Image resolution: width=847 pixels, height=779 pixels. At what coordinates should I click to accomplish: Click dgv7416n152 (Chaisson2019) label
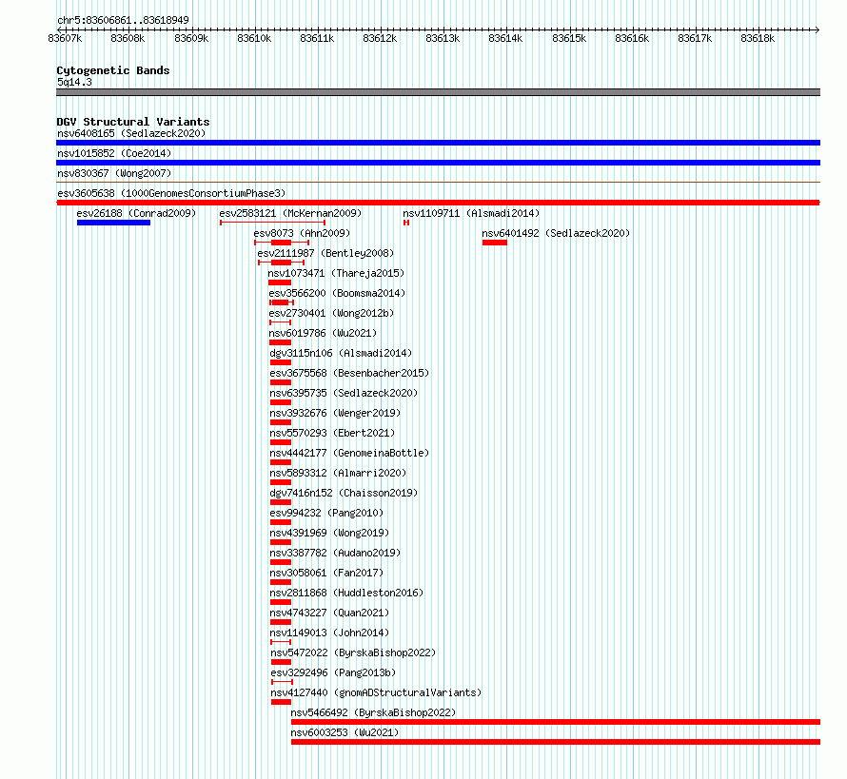pyautogui.click(x=344, y=493)
